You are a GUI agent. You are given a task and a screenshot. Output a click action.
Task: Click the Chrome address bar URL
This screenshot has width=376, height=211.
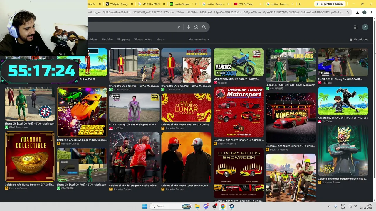tap(215, 12)
